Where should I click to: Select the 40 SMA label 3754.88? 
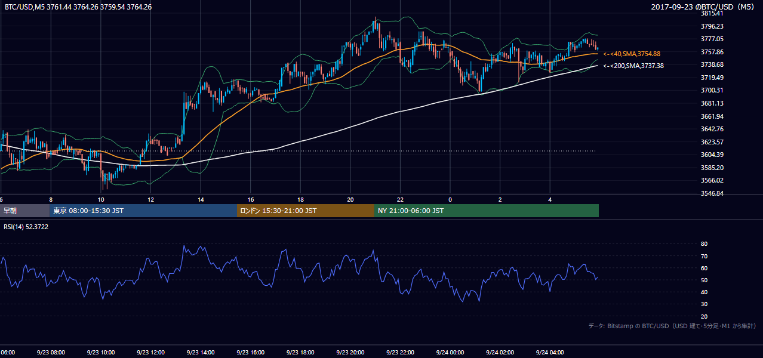(x=631, y=54)
